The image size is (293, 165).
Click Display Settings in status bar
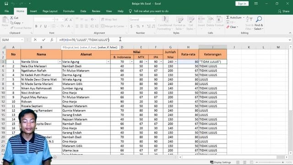tap(220, 162)
